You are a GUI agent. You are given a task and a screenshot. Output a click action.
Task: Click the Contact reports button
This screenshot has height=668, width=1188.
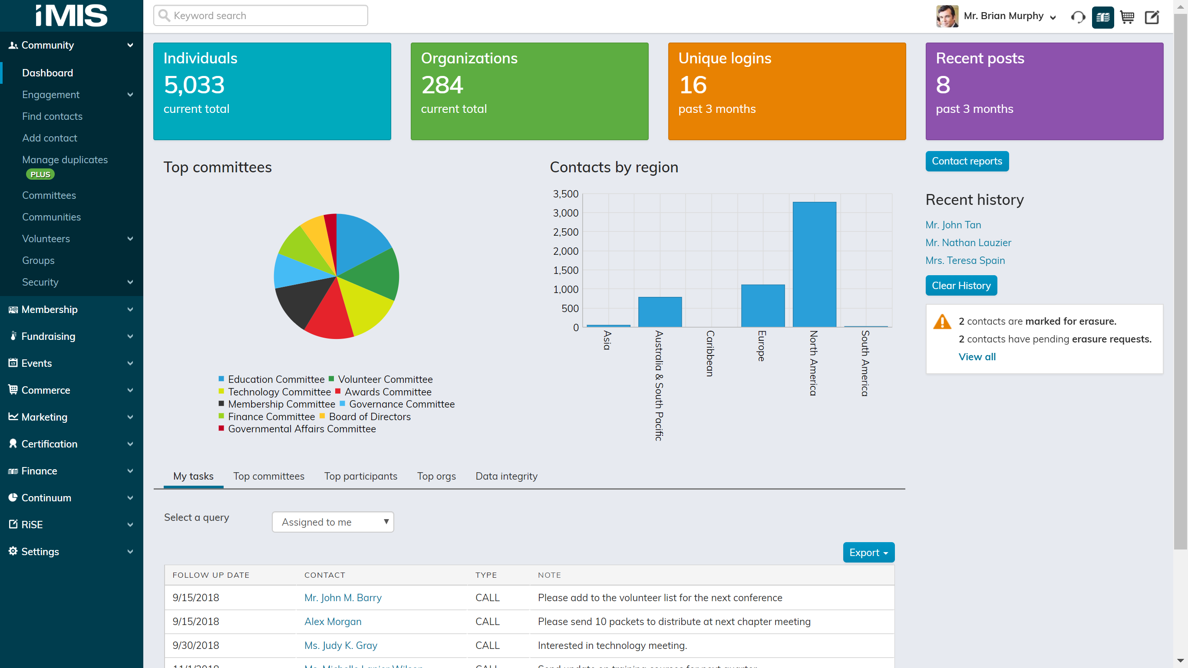[967, 161]
